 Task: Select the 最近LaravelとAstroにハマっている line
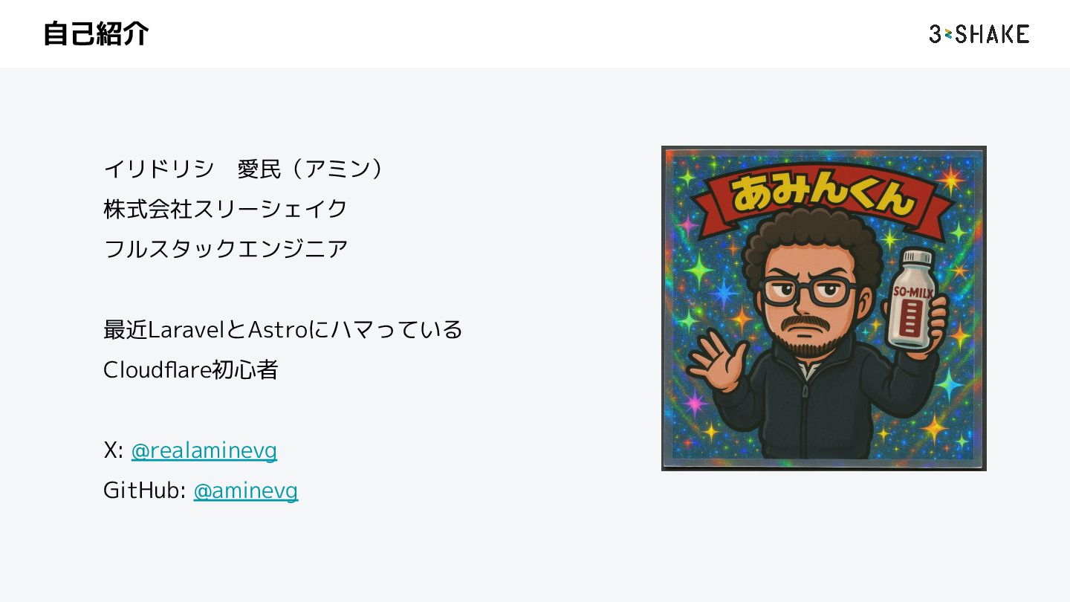(283, 329)
